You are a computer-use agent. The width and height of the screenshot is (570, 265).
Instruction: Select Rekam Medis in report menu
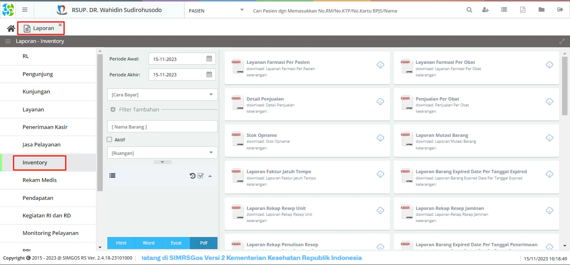[x=48, y=180]
